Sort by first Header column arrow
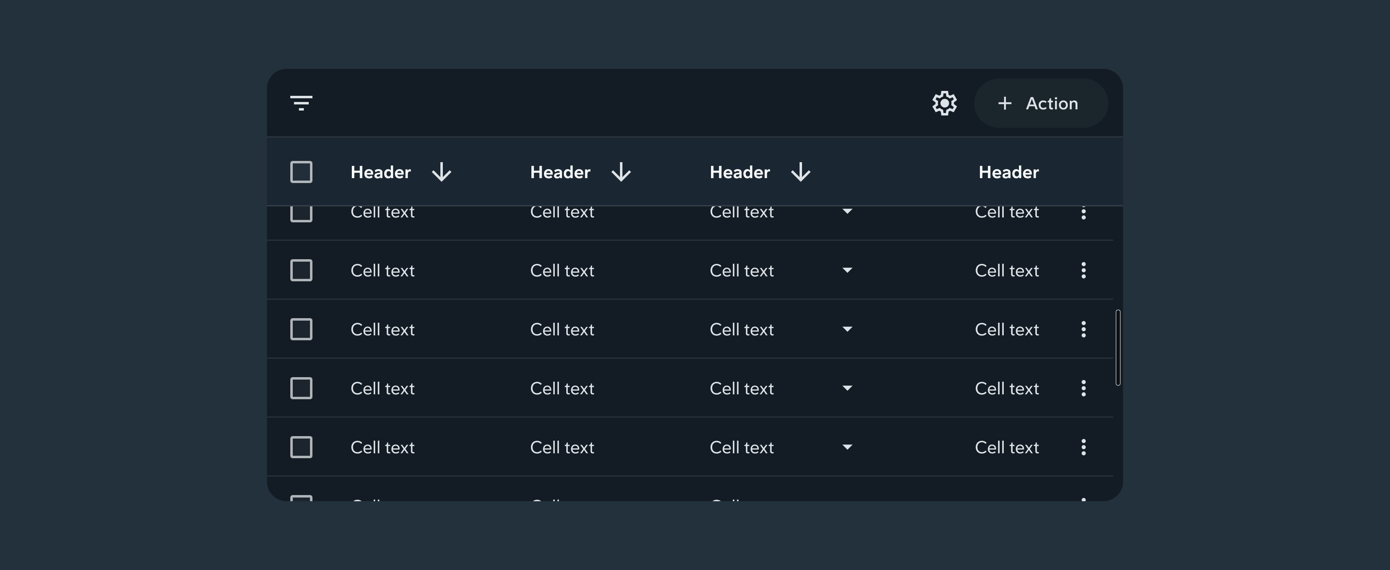1390x570 pixels. click(x=441, y=172)
